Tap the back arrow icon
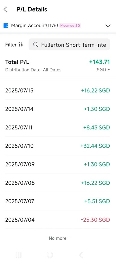The height and width of the screenshot is (263, 116). pos(6,10)
